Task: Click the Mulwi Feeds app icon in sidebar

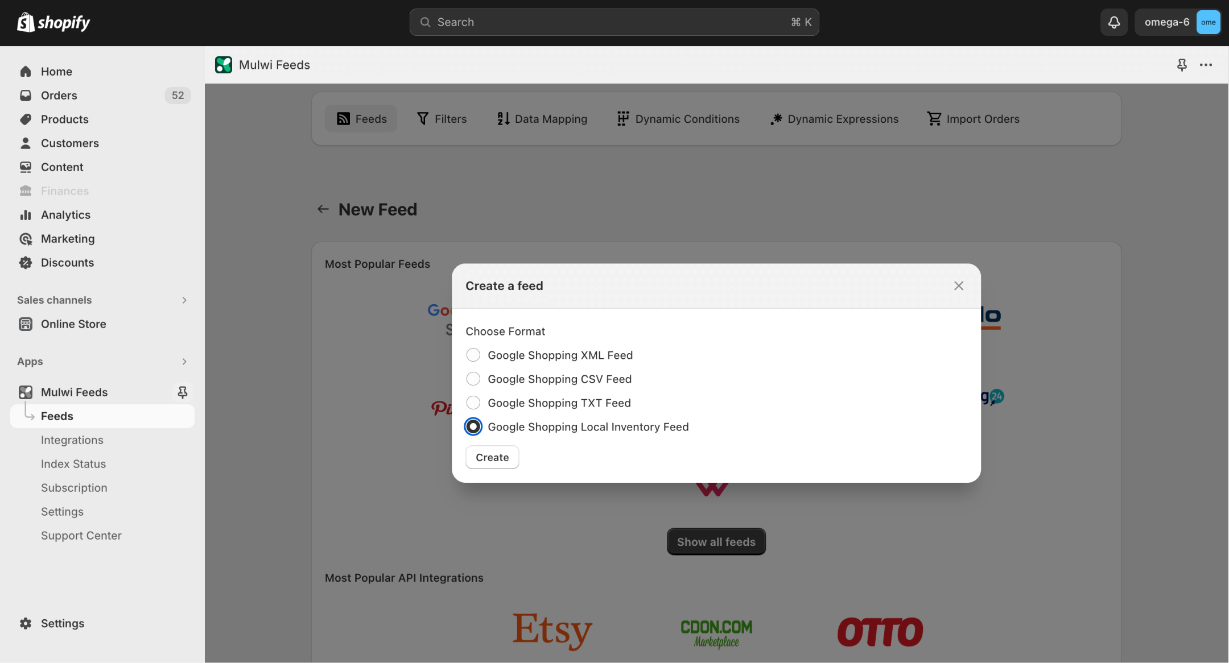Action: pyautogui.click(x=26, y=392)
